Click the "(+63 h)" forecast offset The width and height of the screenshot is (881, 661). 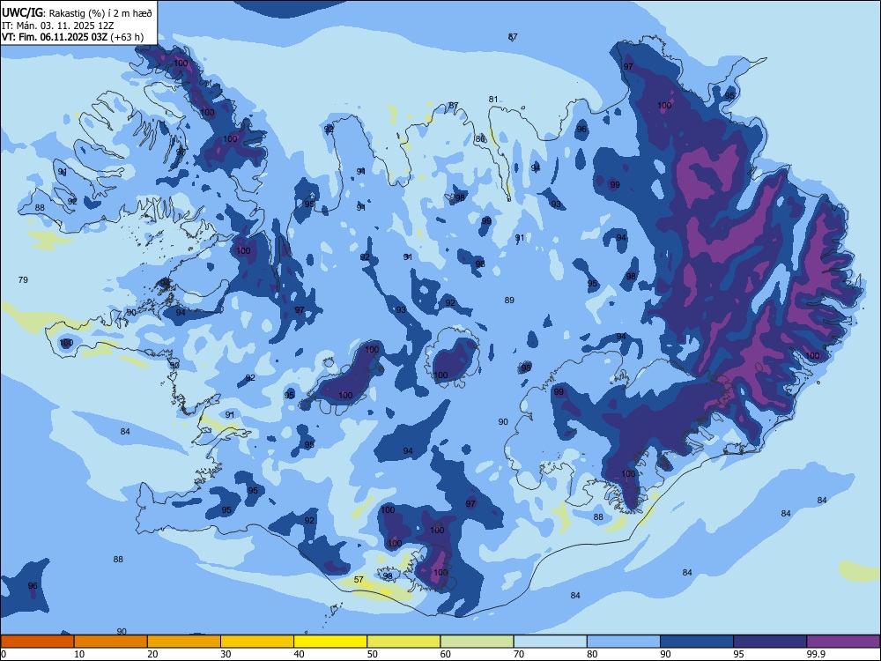[x=127, y=38]
